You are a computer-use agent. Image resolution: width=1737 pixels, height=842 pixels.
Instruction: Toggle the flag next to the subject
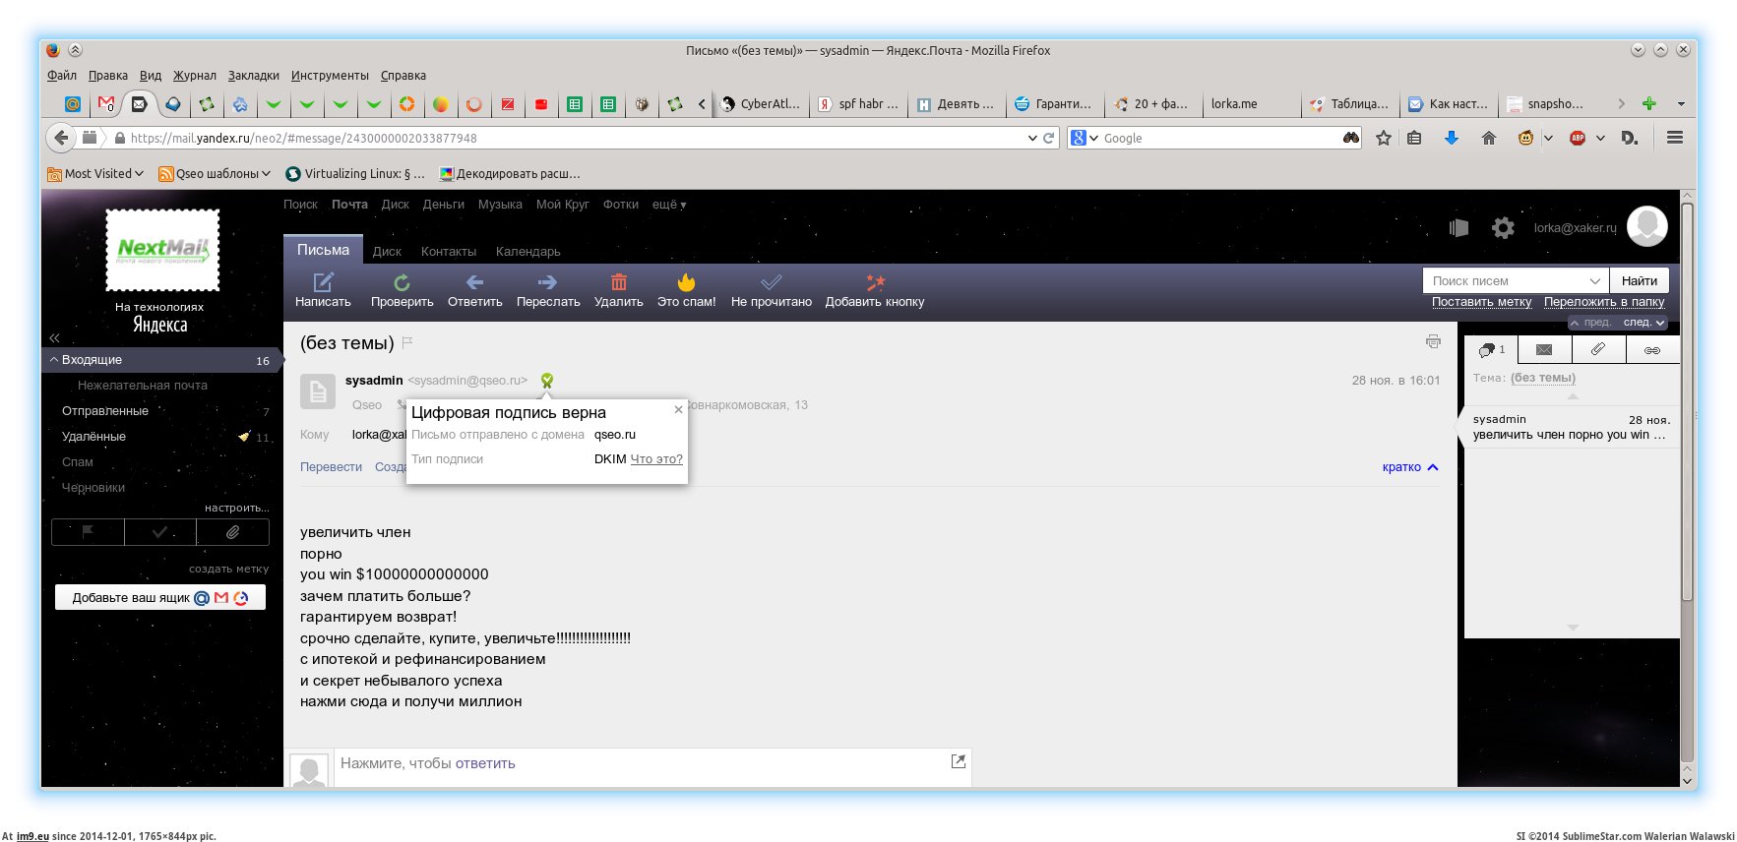tap(407, 342)
